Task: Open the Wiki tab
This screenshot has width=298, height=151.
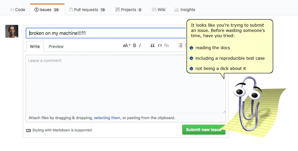Action: point(159,10)
